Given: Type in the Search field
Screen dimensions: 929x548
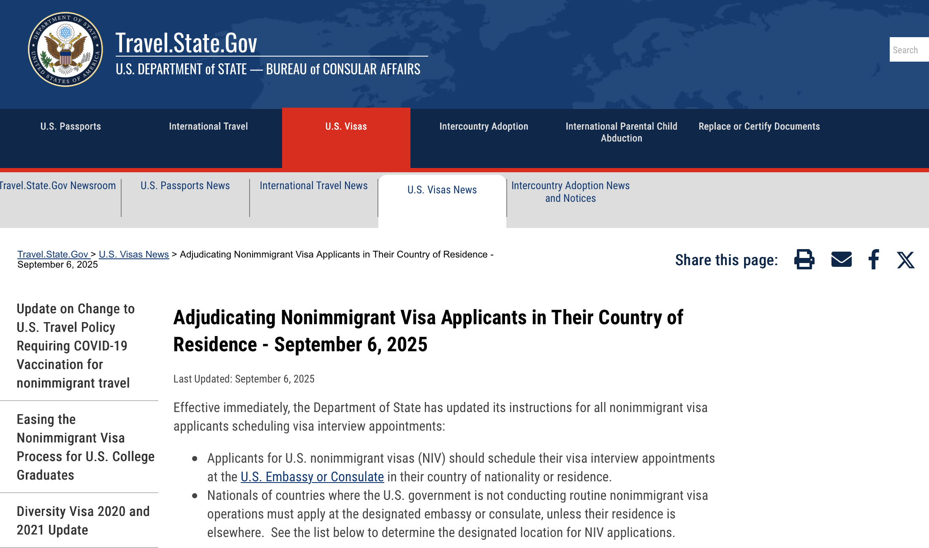Looking at the screenshot, I should (x=909, y=50).
